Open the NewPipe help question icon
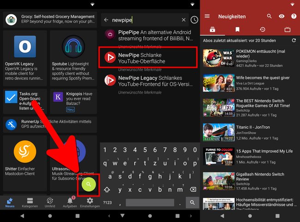The image size is (300, 222). pos(294,16)
